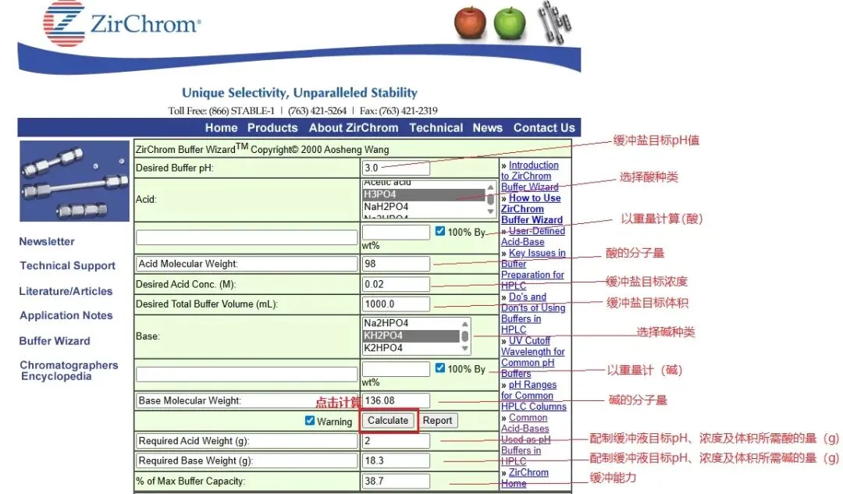
Task: Select Na2HPO4 in the Base list
Action: point(411,323)
